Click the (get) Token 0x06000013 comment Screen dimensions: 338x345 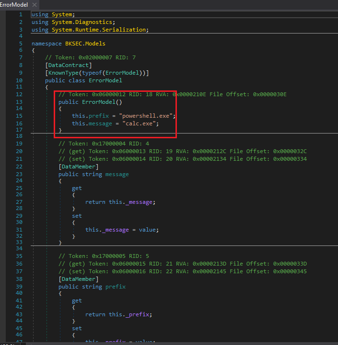pyautogui.click(x=183, y=151)
